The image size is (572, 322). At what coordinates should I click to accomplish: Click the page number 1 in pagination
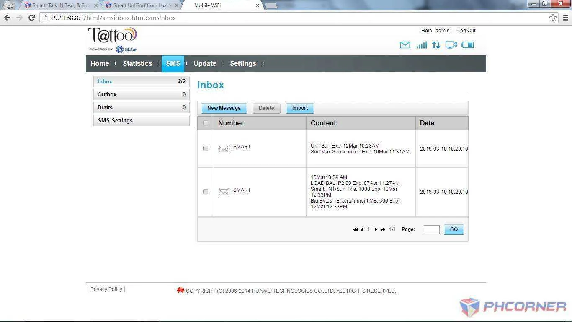(368, 229)
